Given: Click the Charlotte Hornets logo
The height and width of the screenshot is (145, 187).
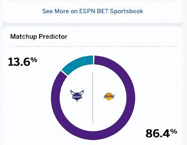Looking at the screenshot, I should point(77,96).
